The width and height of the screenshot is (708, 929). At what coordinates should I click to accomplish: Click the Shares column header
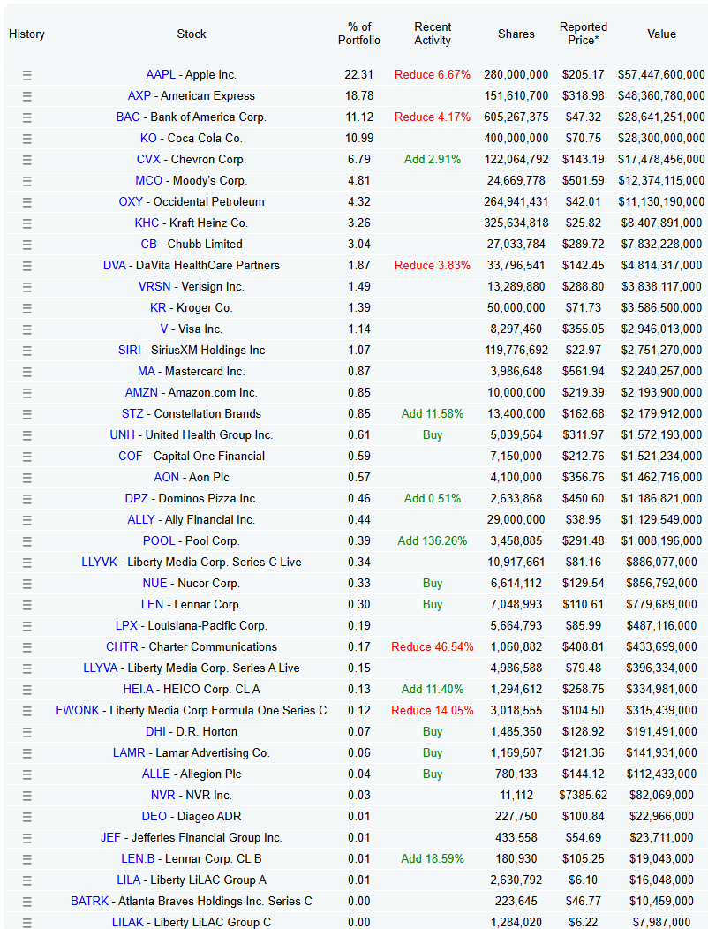(516, 34)
